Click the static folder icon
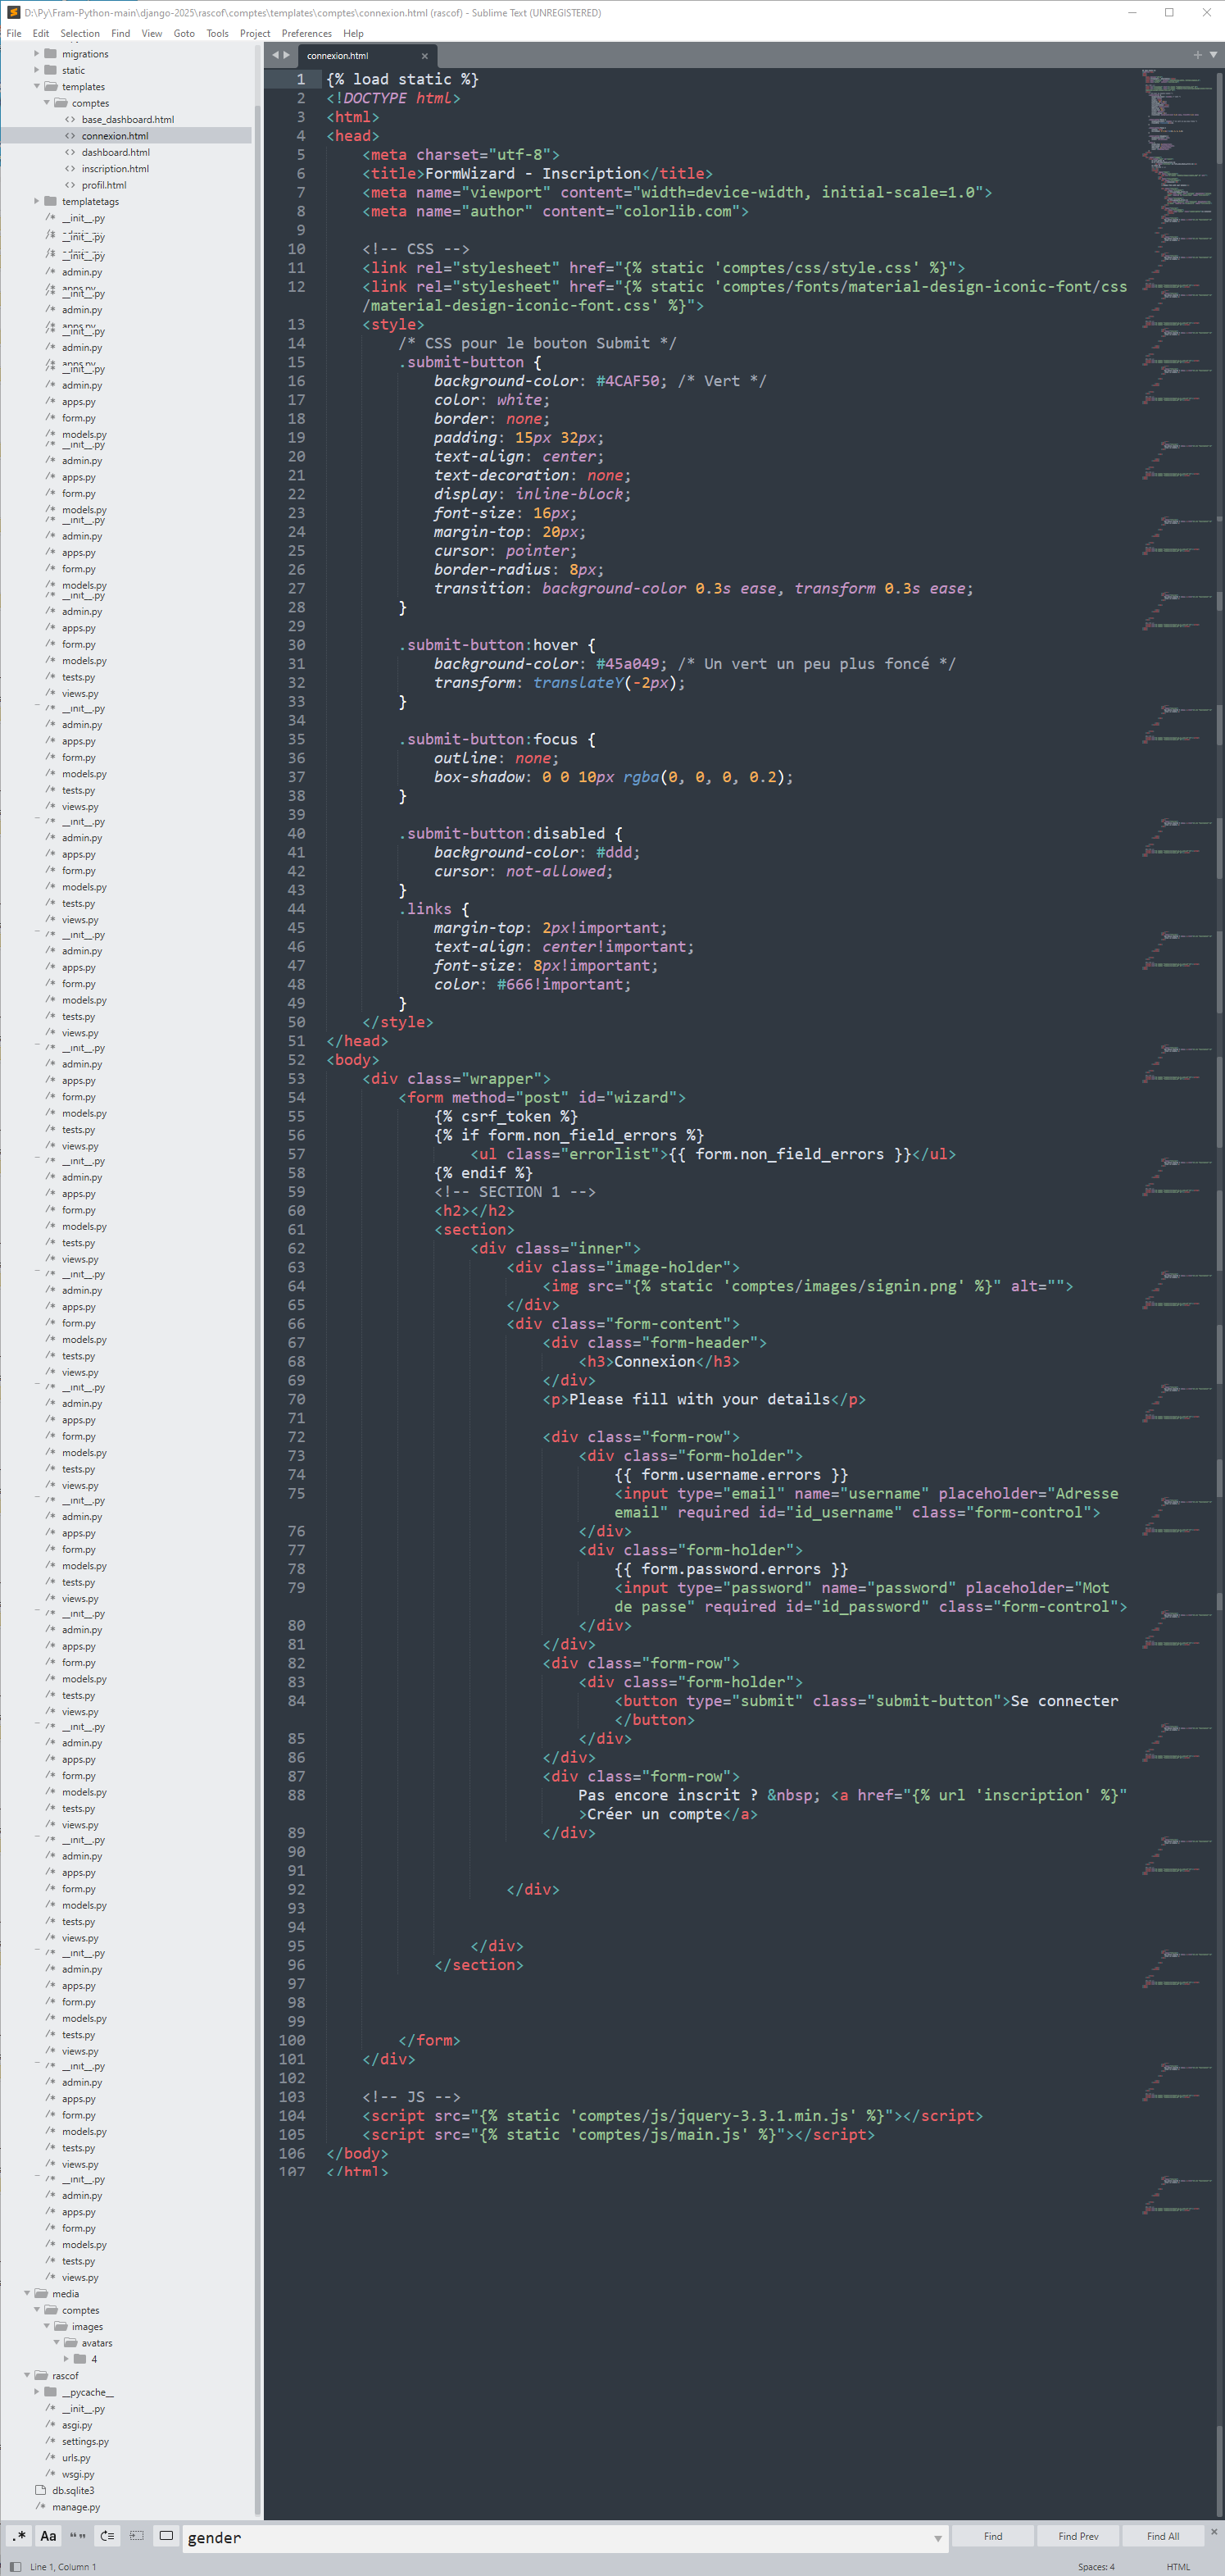This screenshot has width=1225, height=2576. click(x=50, y=70)
